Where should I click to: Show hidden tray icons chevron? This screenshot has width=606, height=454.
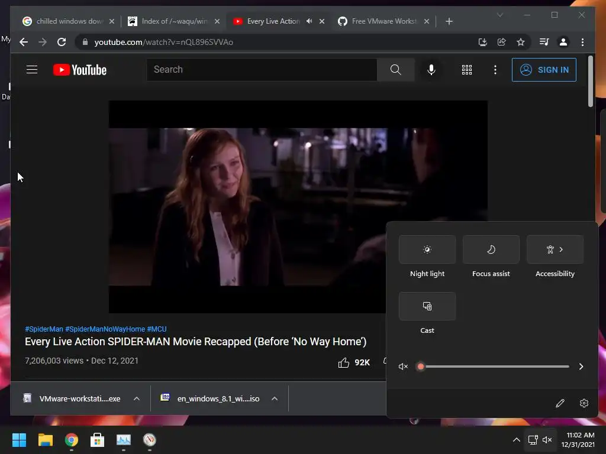[516, 440]
